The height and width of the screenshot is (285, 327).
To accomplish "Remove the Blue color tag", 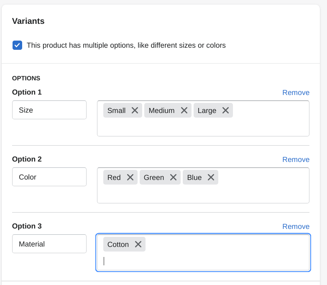I will coord(211,177).
